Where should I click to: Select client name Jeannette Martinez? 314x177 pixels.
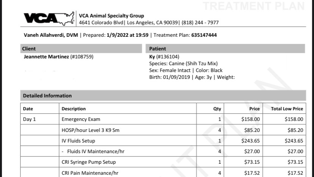[46, 57]
